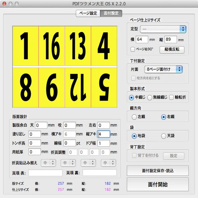Click the 頁順 表 text field
198x198 pixels.
tap(46, 173)
